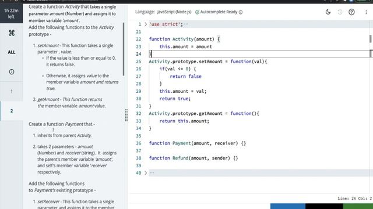Click the black button at bottom
The width and height of the screenshot is (373, 209).
tap(324, 206)
